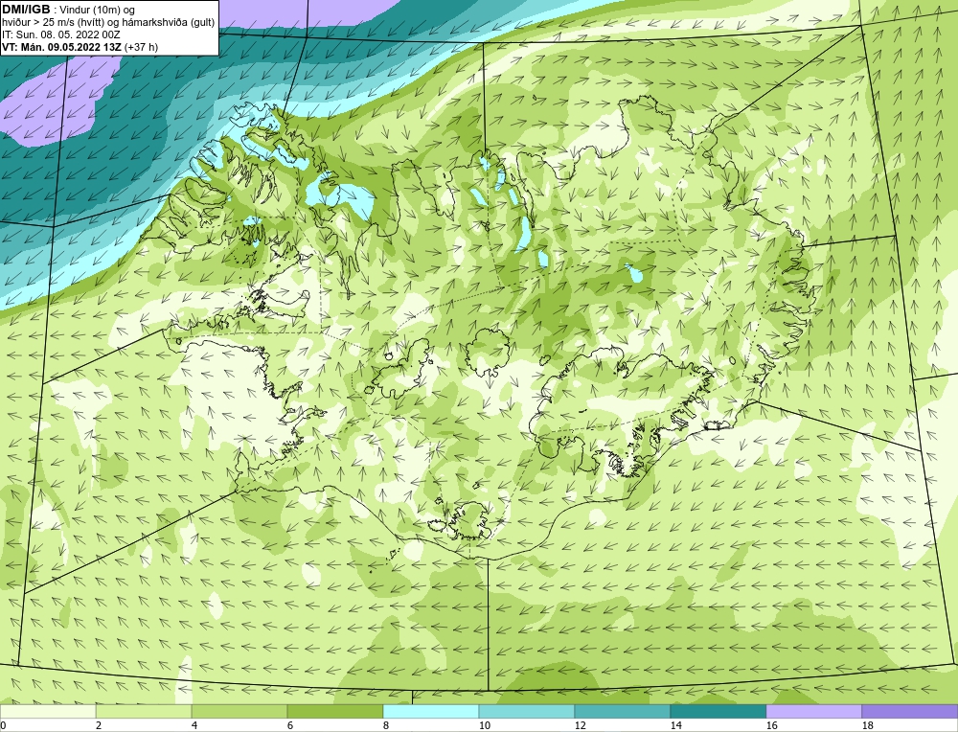The image size is (958, 732).
Task: Click the 'hviður > 25 m/s (hvítt)' description line
Action: 108,23
